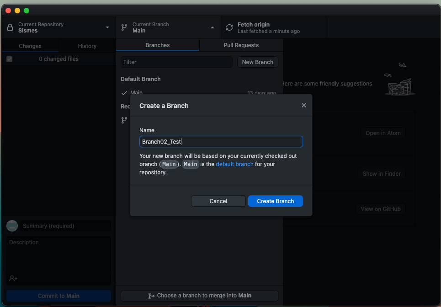This screenshot has height=307, width=441.
Task: Click the 'Default Branch' heading
Action: point(141,79)
